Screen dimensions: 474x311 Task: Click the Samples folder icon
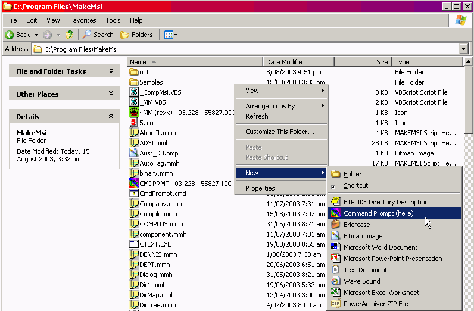pyautogui.click(x=134, y=82)
